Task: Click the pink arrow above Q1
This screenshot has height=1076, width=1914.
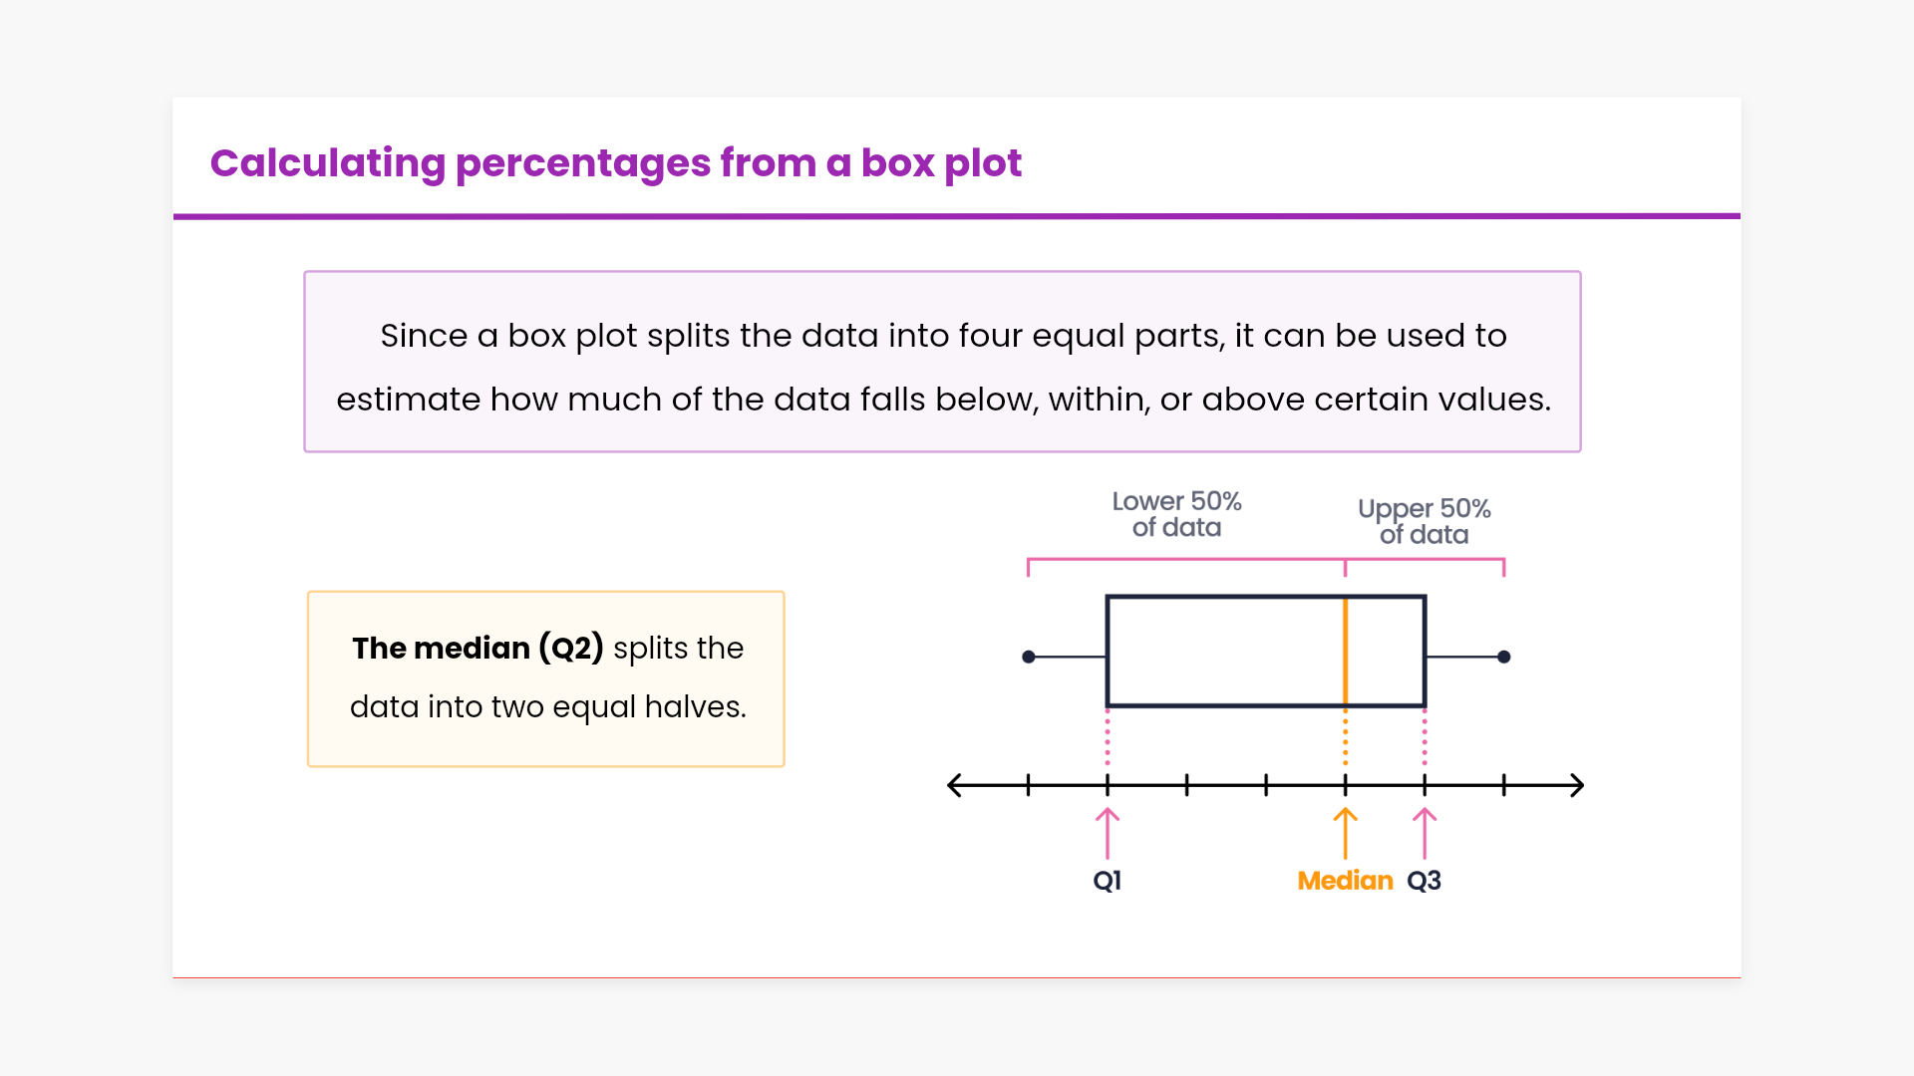Action: tap(1108, 833)
